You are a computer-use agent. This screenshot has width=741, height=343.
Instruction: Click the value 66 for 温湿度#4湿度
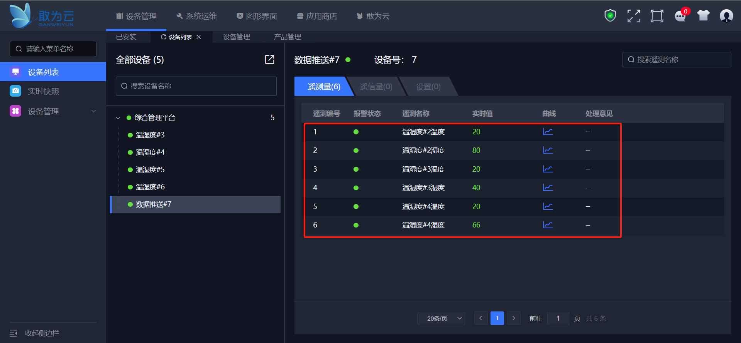[x=476, y=225]
